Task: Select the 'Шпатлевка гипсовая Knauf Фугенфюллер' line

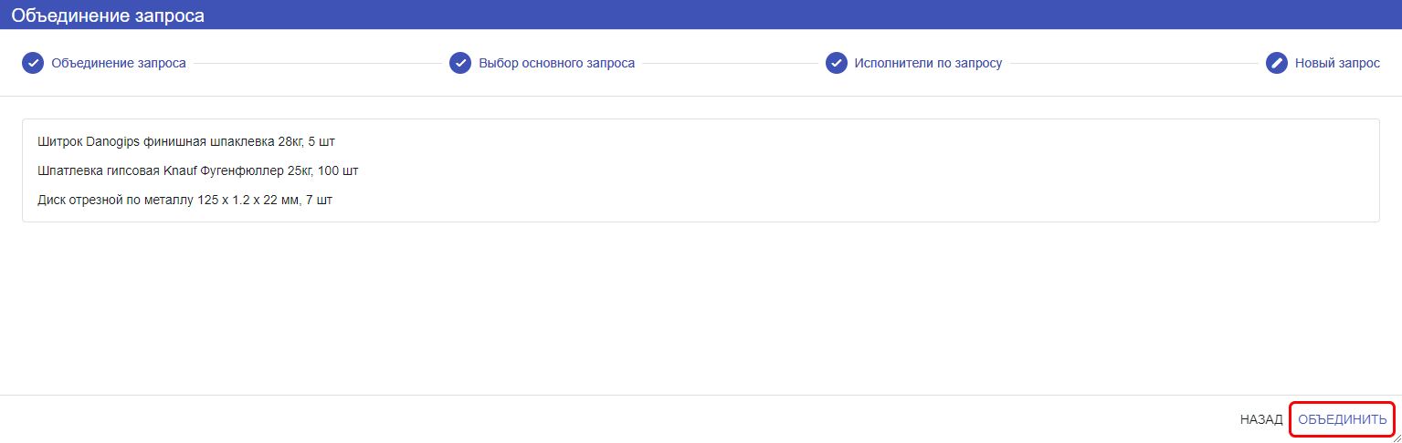Action: pyautogui.click(x=198, y=170)
